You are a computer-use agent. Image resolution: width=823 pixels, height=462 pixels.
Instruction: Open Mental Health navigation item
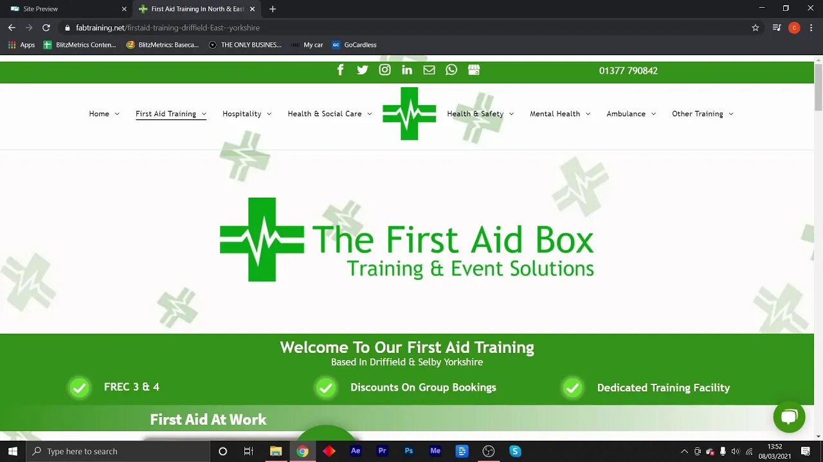click(555, 114)
